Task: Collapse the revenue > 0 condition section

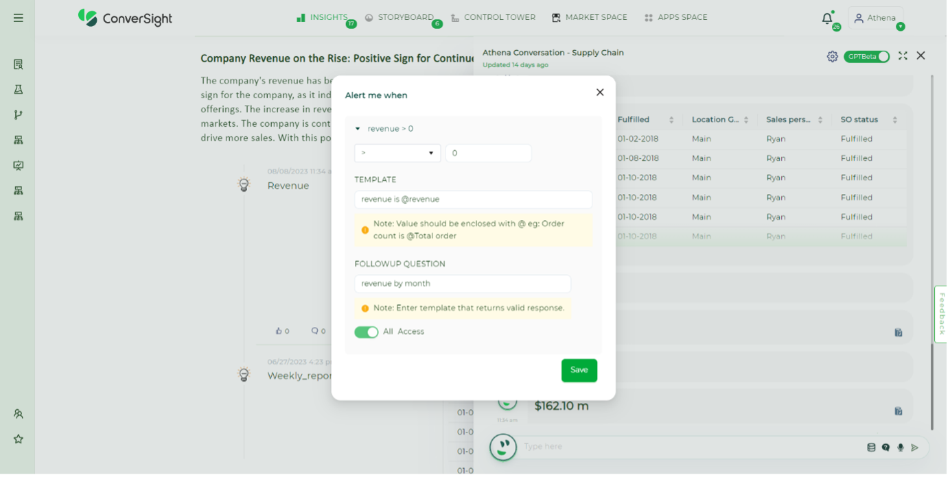Action: [358, 128]
